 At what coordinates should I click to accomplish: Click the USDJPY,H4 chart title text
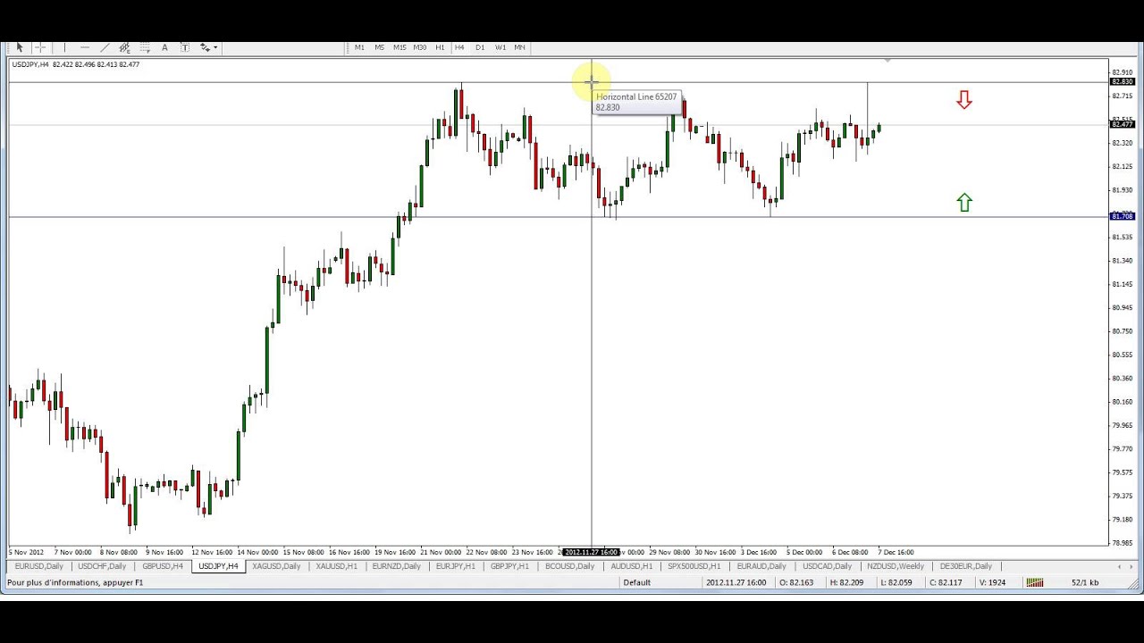[29, 64]
